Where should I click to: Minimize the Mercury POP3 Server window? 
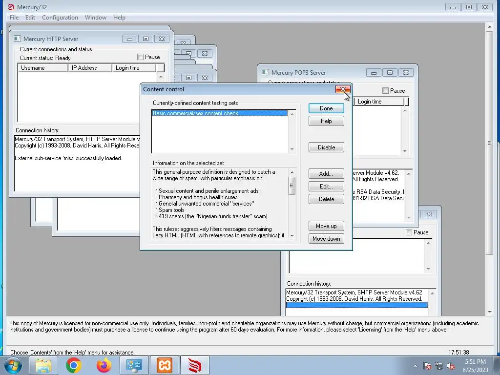point(374,73)
